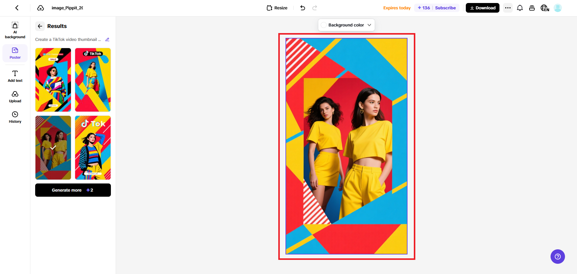This screenshot has height=274, width=577.
Task: Open the notifications bell
Action: coord(520,8)
